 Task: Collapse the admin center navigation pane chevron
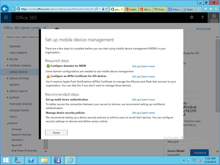(x=45, y=28)
